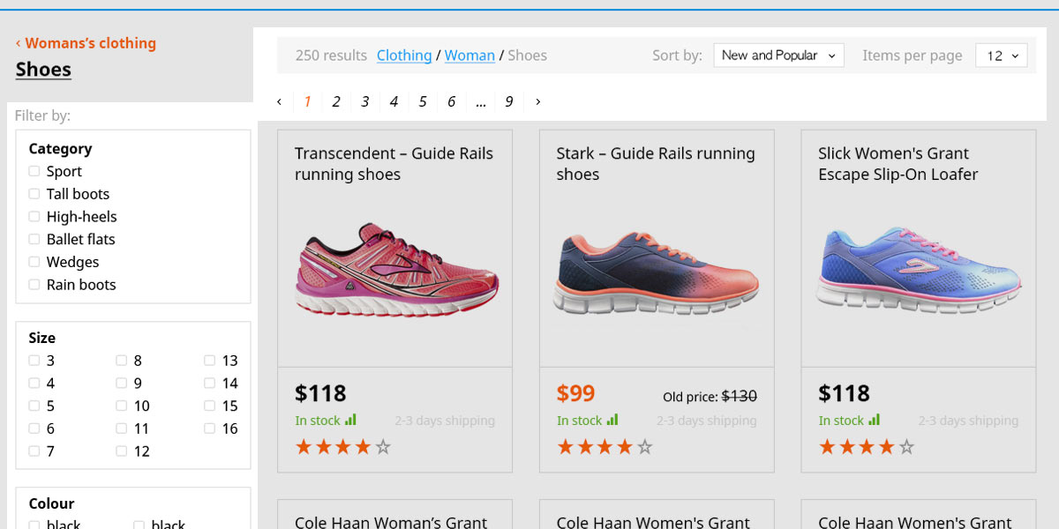Open the Sort by dropdown

coord(779,56)
